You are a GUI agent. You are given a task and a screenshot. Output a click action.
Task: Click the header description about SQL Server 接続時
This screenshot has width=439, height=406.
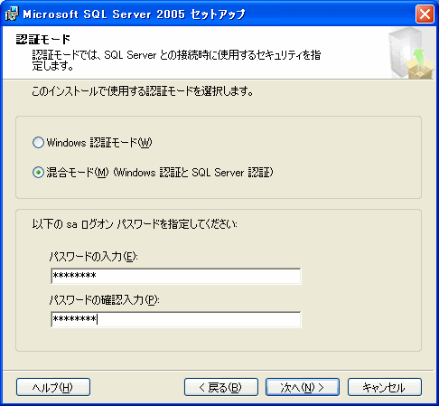click(176, 61)
